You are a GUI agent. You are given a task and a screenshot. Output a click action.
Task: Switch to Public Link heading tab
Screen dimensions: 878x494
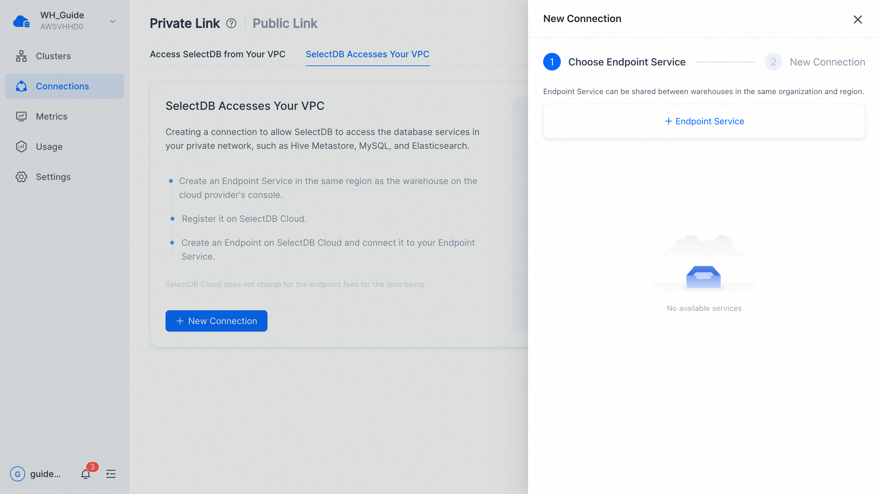click(x=285, y=24)
